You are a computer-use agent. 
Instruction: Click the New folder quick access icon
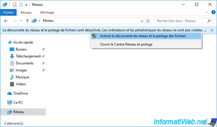[x=21, y=5]
